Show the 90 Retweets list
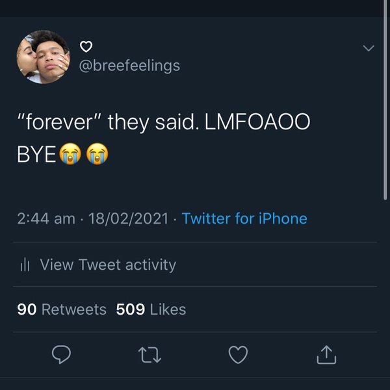Screen dimensions: 390x390 pos(62,309)
